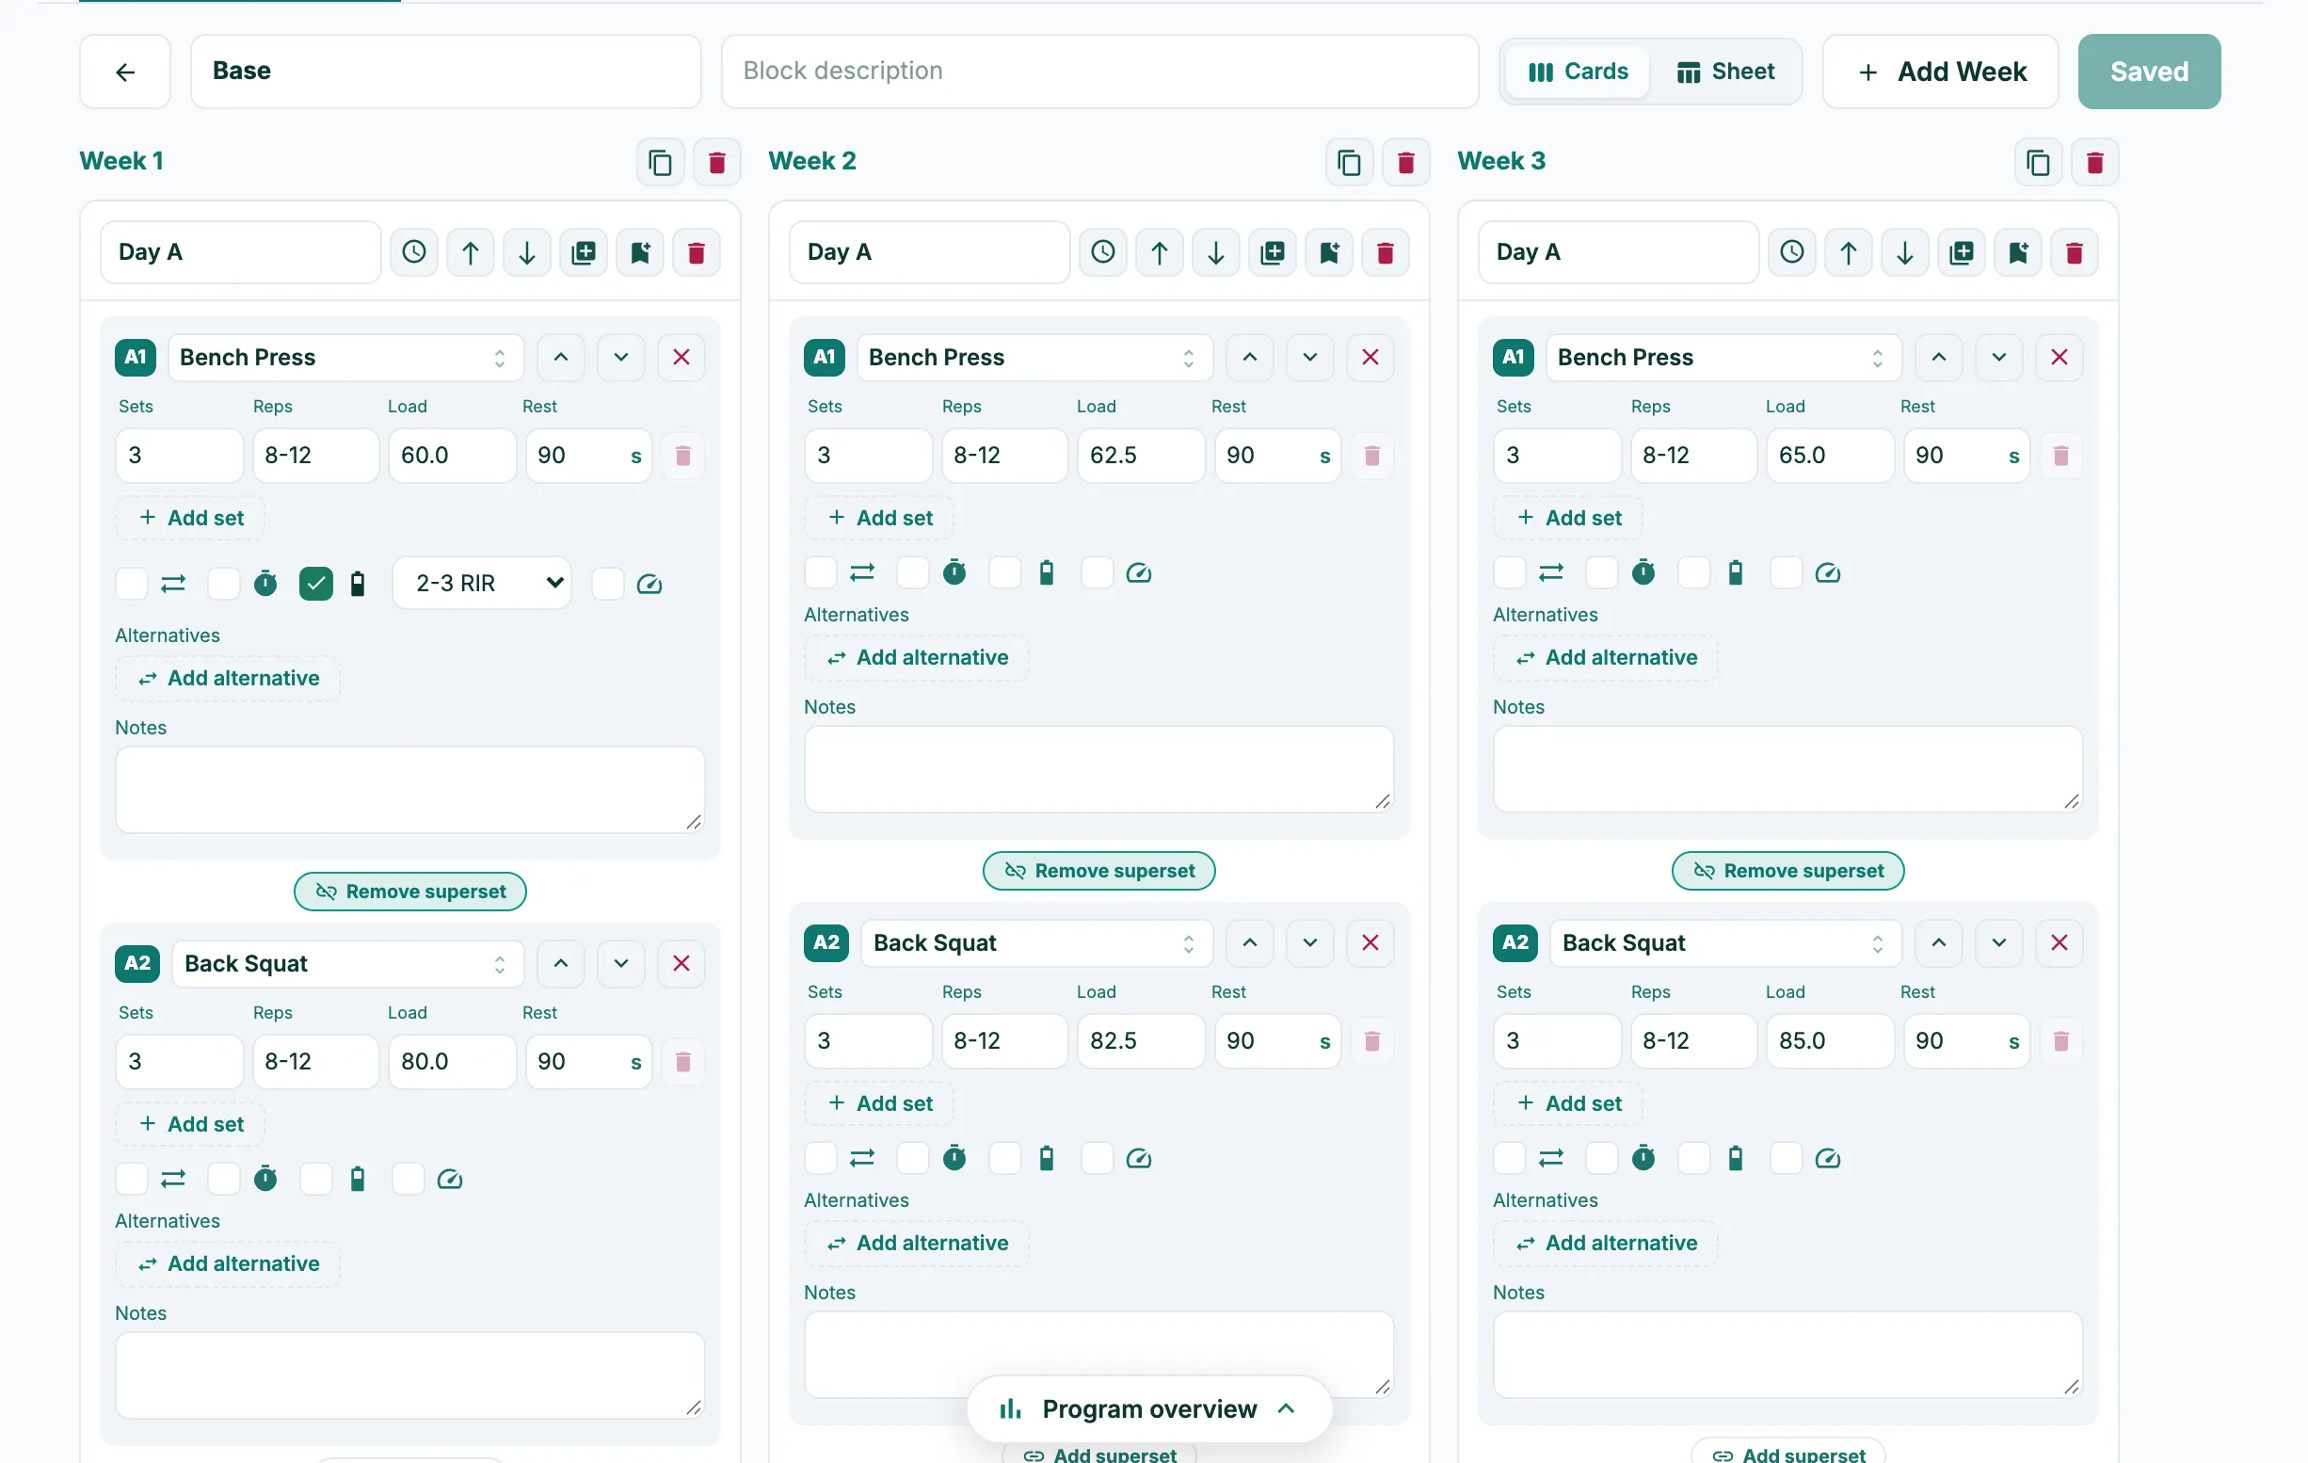Save Week 2 Day A as template bookmark icon

tap(1329, 252)
